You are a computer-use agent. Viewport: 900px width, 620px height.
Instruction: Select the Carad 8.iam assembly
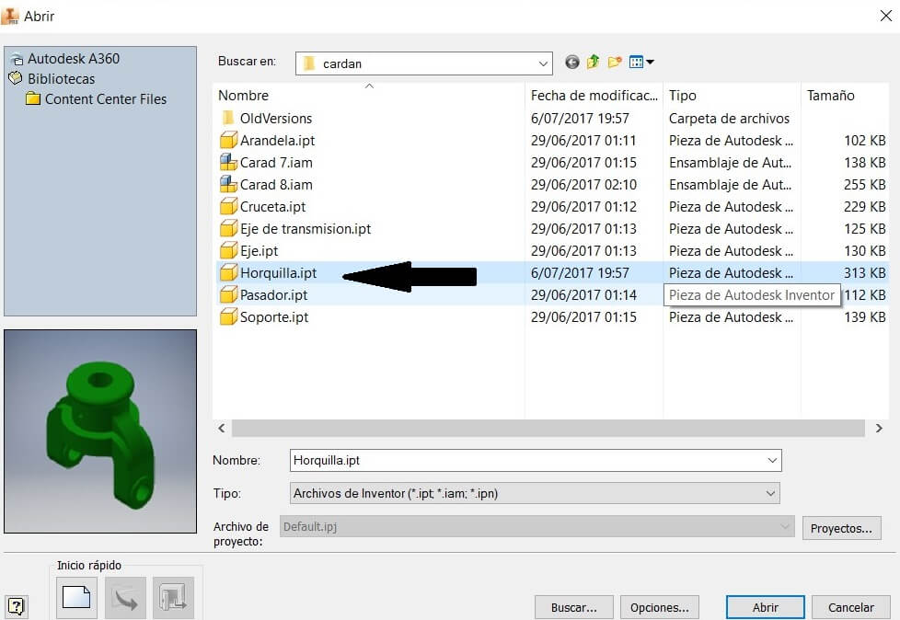pos(266,185)
